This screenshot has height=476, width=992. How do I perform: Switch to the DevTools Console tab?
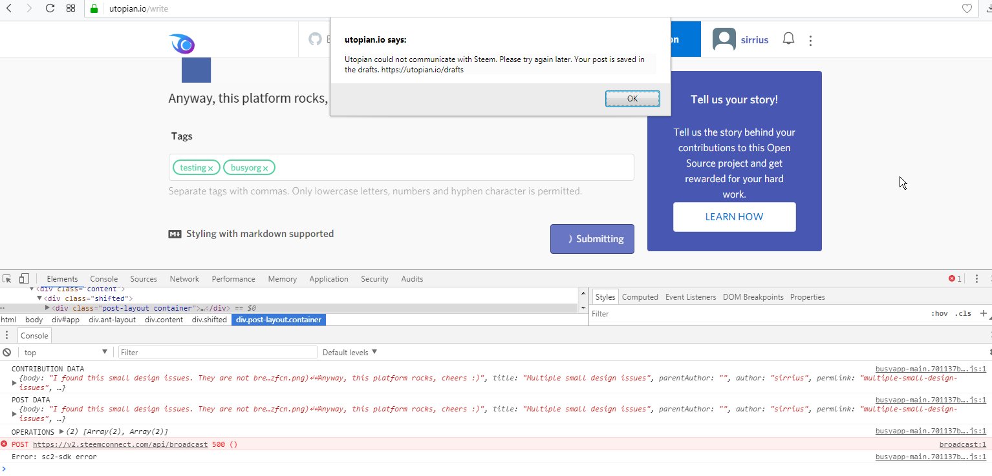click(104, 279)
